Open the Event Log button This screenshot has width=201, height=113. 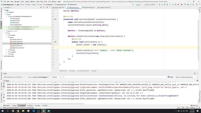(x=194, y=105)
